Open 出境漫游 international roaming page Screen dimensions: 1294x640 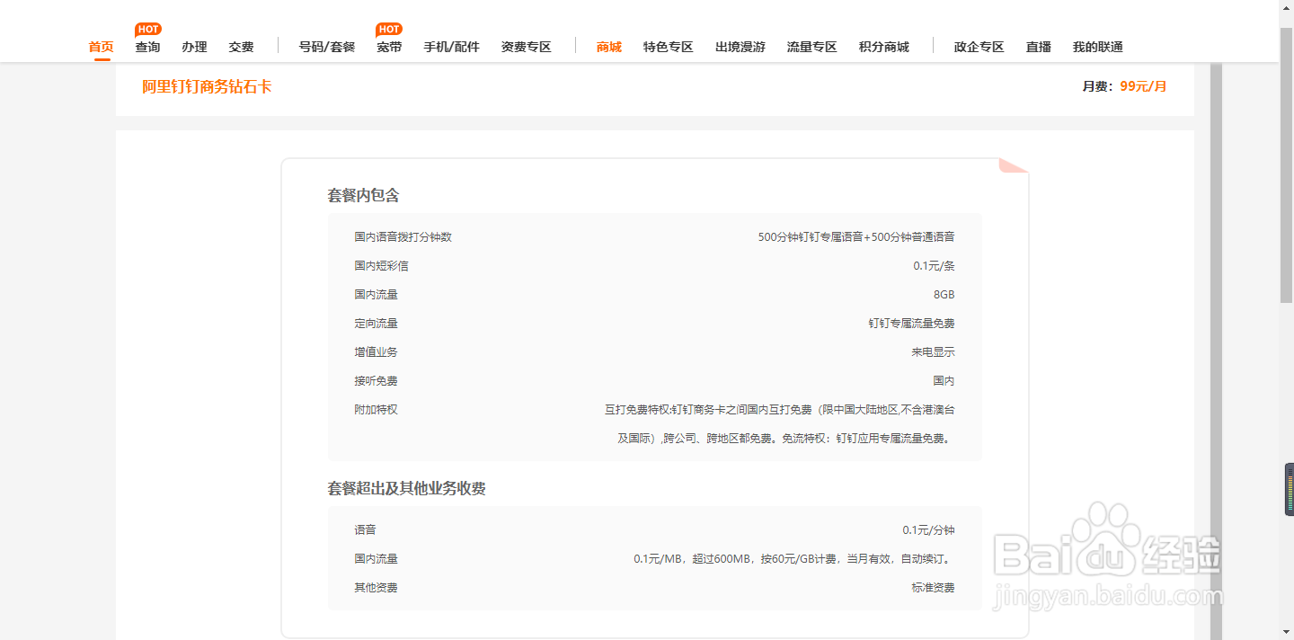pos(740,46)
